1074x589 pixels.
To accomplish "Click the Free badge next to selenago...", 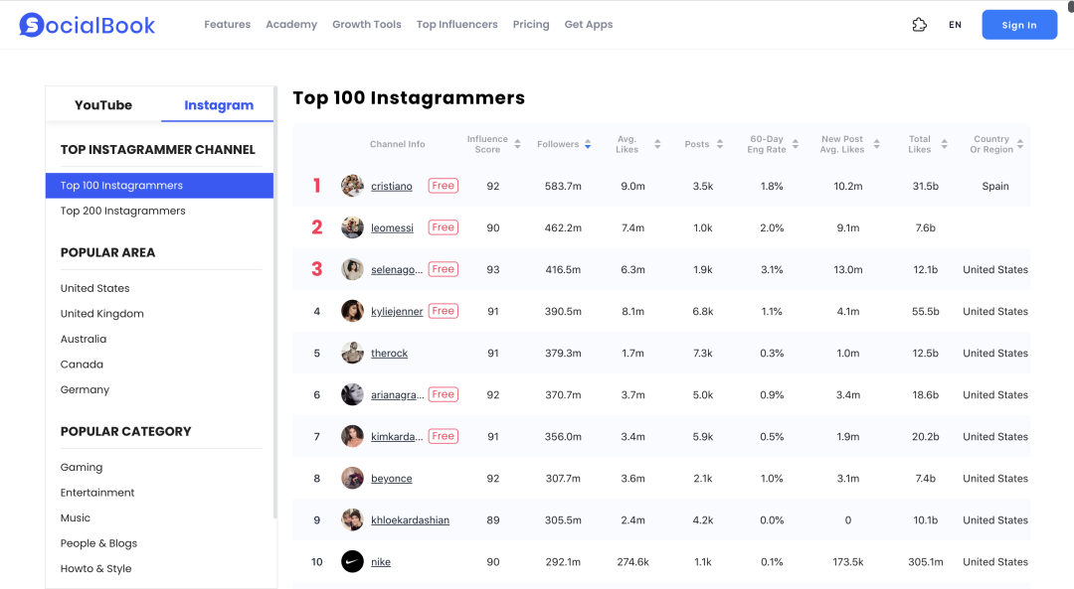I will (x=444, y=269).
